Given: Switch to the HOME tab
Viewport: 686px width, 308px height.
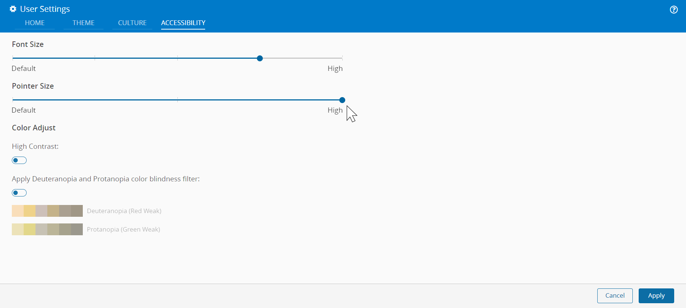Looking at the screenshot, I should (x=35, y=23).
